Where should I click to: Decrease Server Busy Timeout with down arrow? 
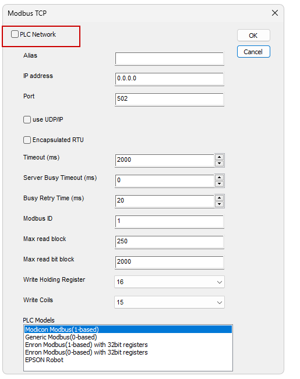click(220, 184)
